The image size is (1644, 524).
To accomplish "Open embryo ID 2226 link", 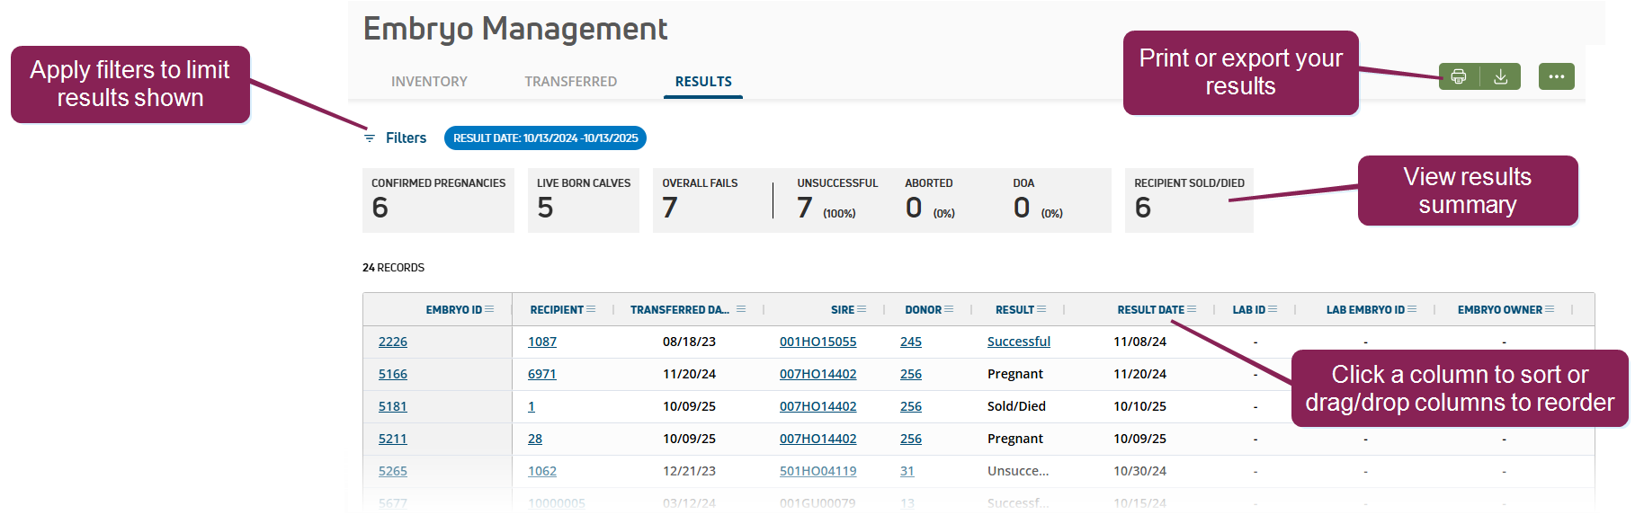I will tap(392, 342).
